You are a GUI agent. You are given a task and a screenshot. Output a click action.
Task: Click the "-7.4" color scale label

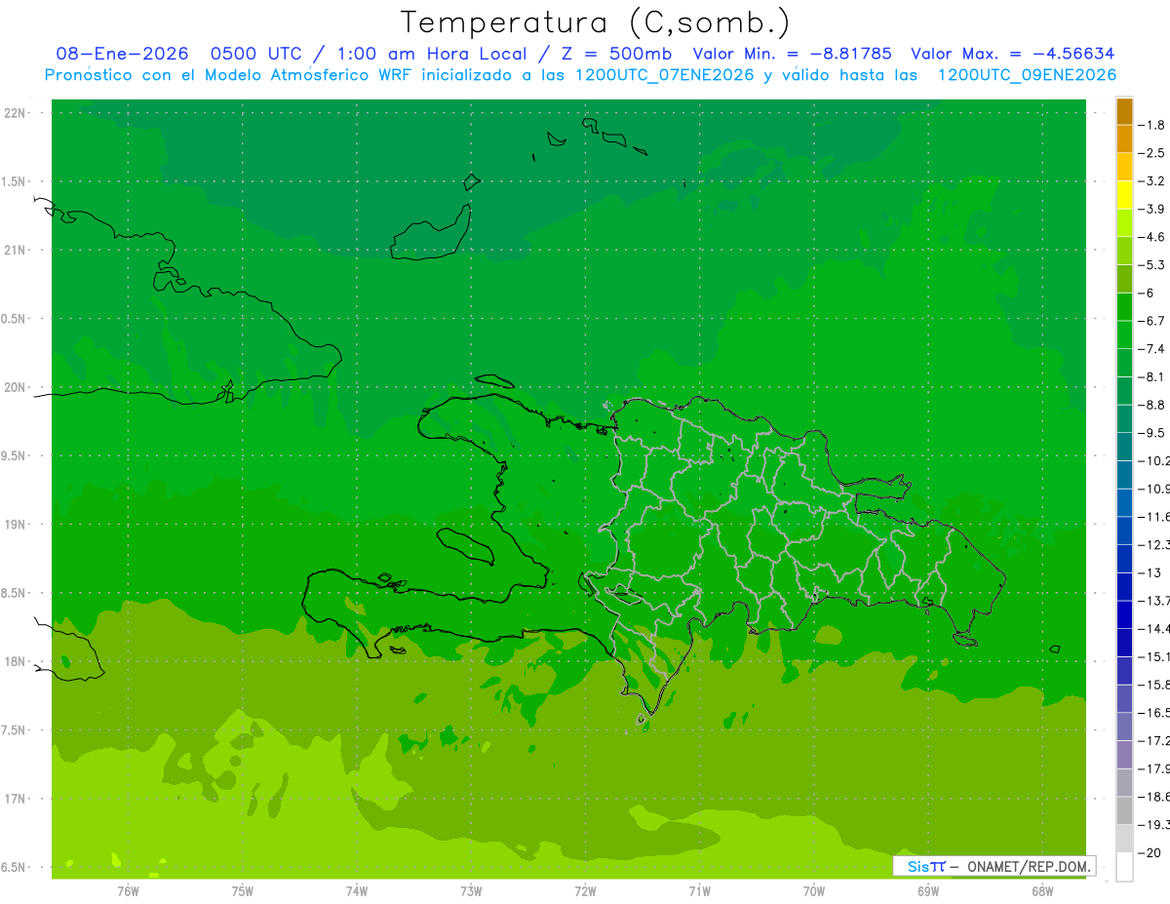click(1151, 348)
